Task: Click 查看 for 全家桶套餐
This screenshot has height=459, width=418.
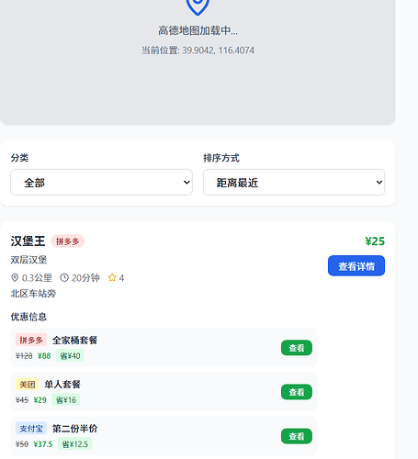Action: pyautogui.click(x=297, y=348)
